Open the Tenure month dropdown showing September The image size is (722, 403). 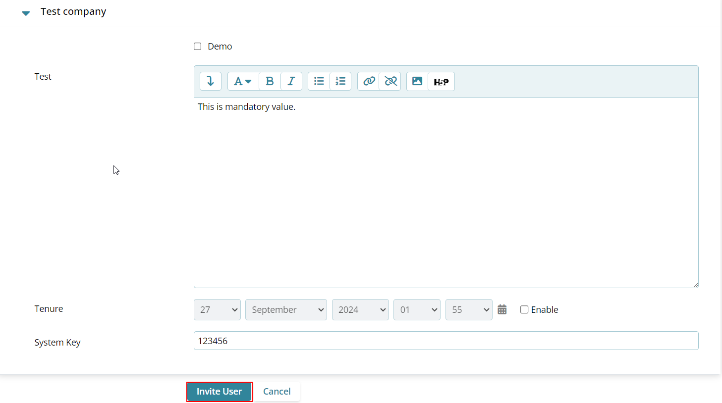click(x=286, y=310)
